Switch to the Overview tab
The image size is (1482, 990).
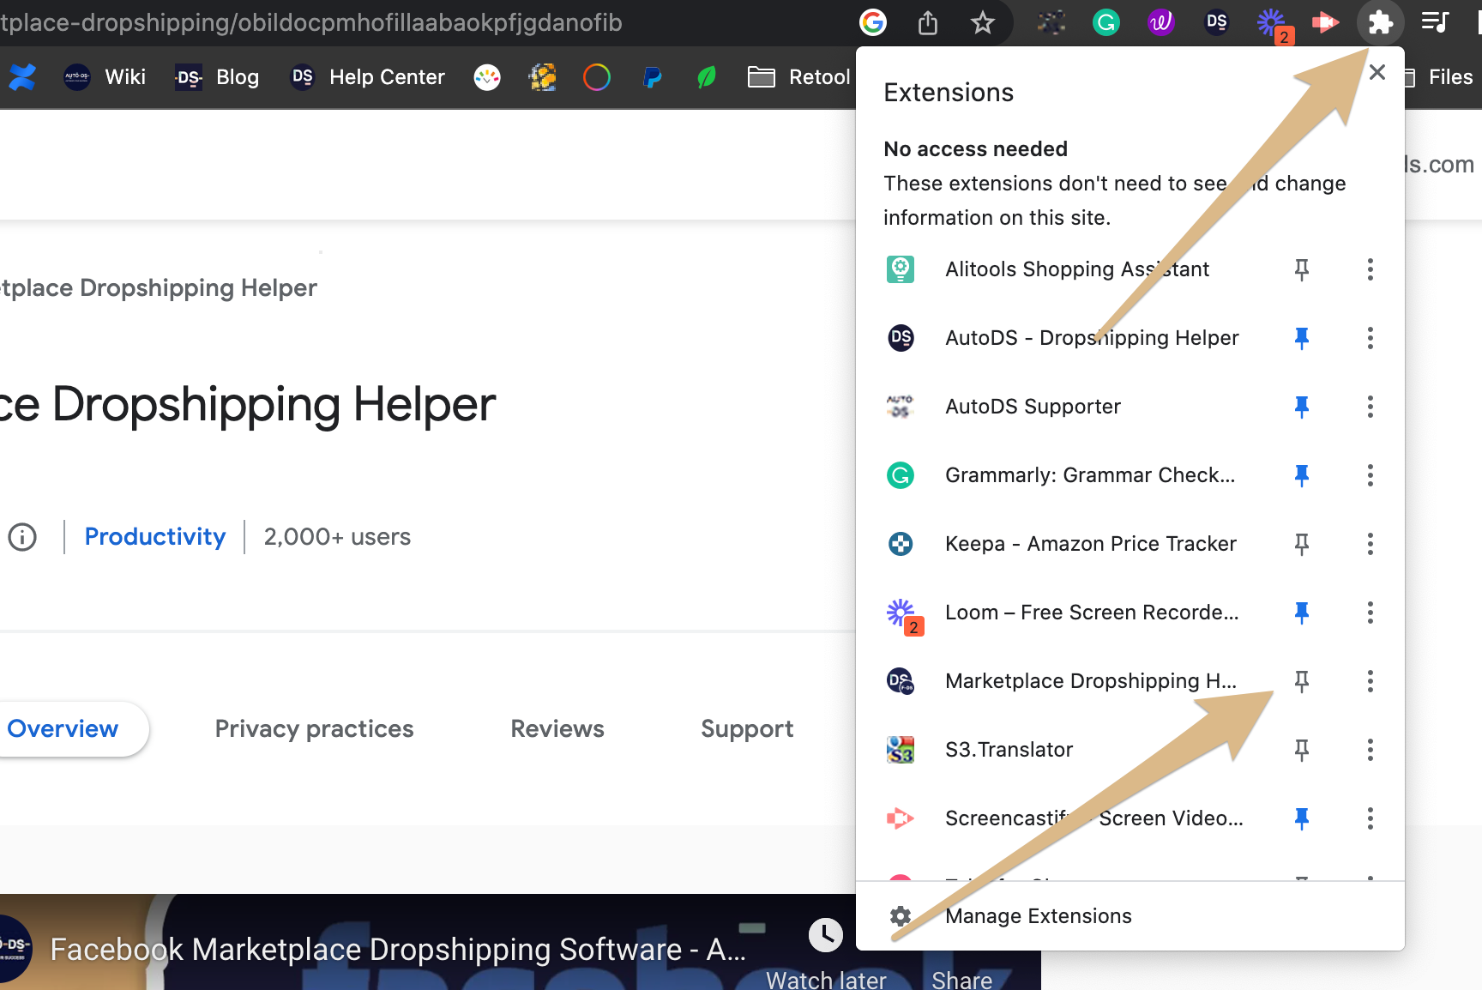pyautogui.click(x=63, y=729)
